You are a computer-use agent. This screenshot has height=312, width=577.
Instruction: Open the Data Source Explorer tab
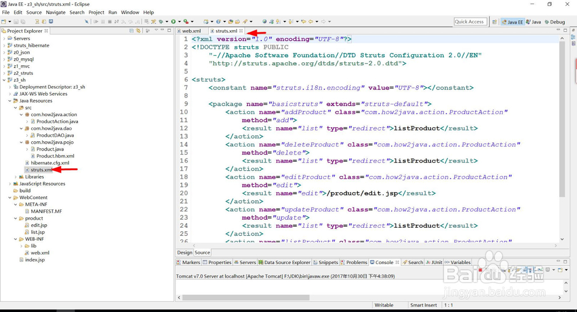(284, 262)
